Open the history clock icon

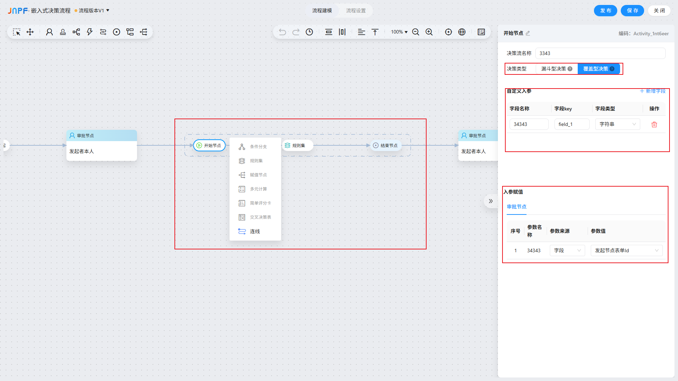pyautogui.click(x=309, y=32)
